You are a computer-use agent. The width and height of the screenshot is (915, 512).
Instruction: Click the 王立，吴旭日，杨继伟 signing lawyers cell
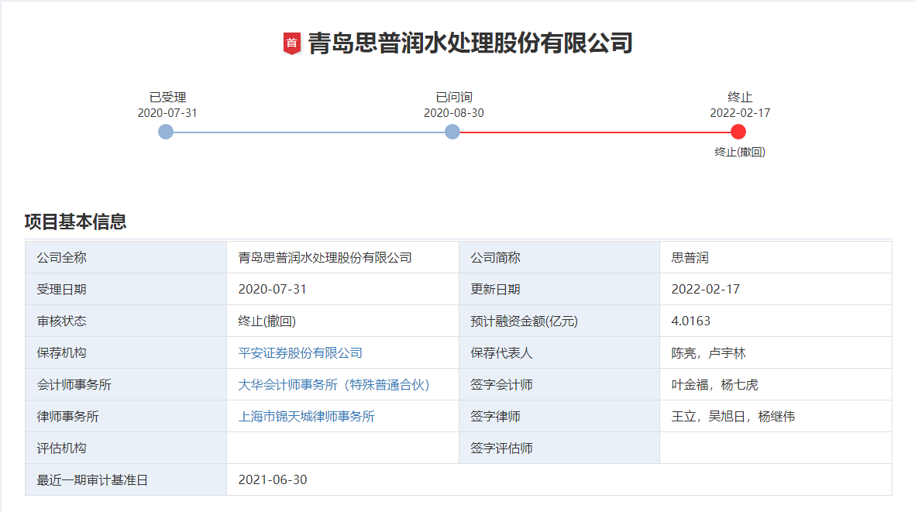733,416
